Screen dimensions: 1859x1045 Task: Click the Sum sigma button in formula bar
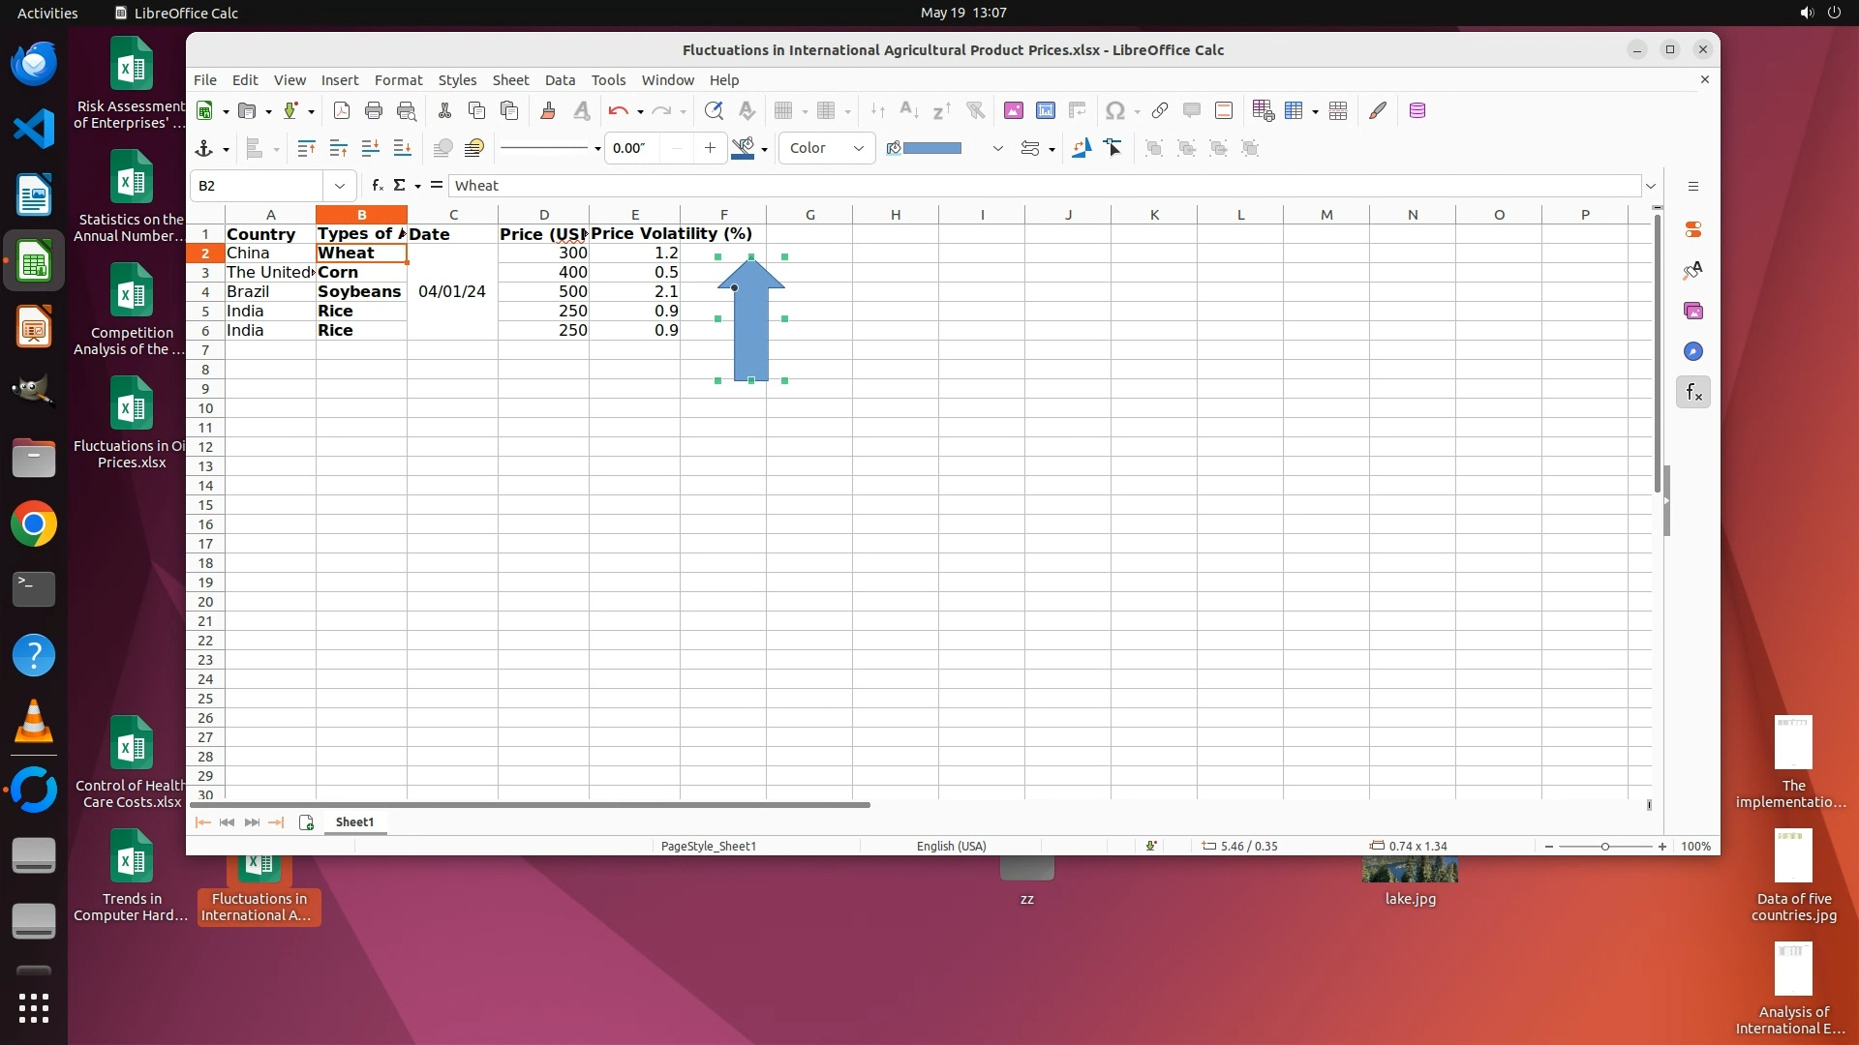(399, 185)
